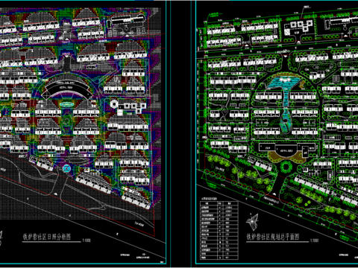The image size is (358, 268).
Task: Click the table header row
Action: 219,202
